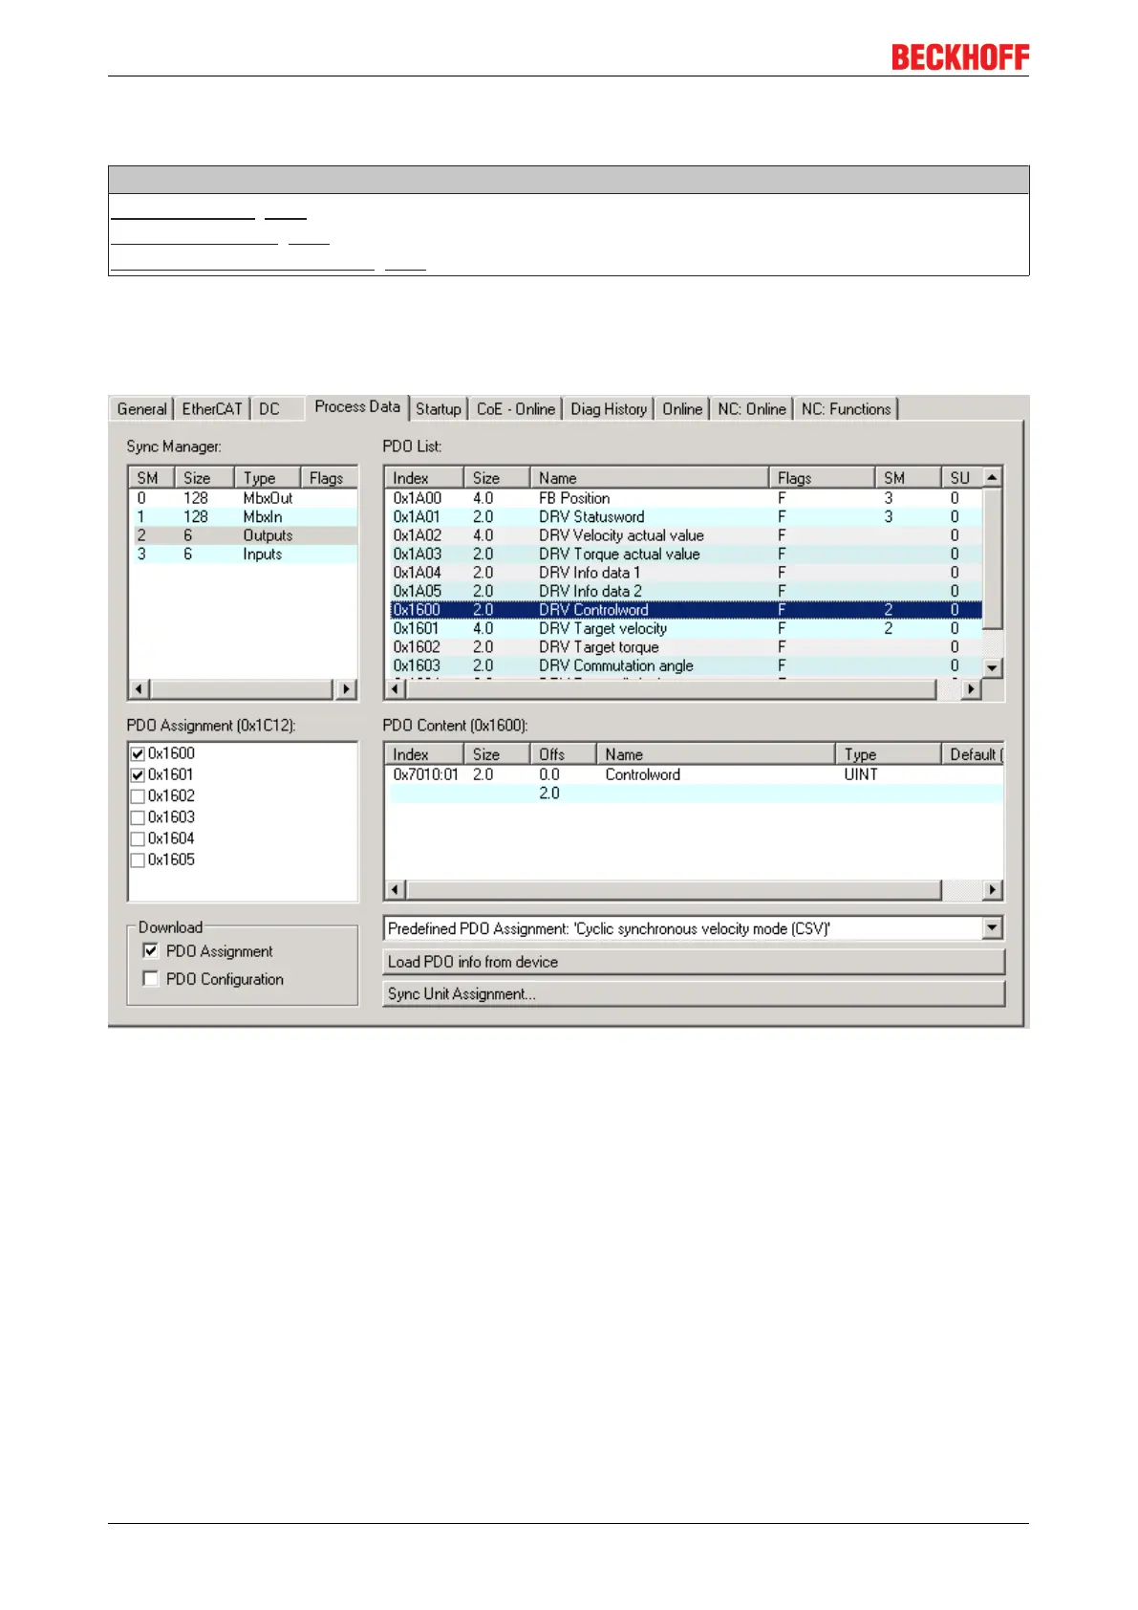Click Sync Manager right scroll arrow

tap(346, 688)
